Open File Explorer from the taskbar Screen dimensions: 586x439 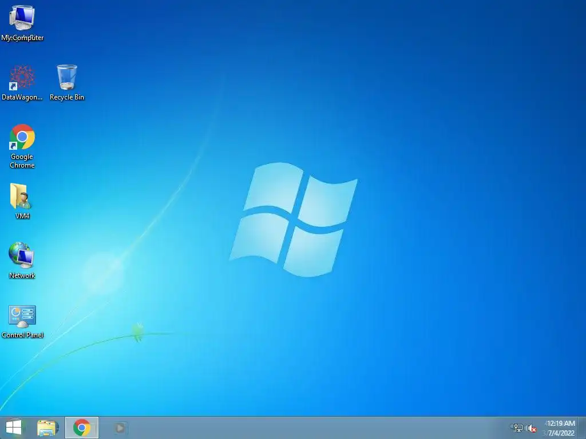(48, 428)
